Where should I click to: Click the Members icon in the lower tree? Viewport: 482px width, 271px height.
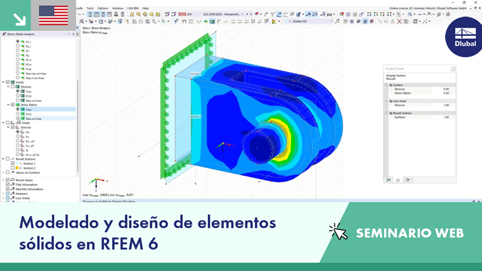[x=13, y=194]
